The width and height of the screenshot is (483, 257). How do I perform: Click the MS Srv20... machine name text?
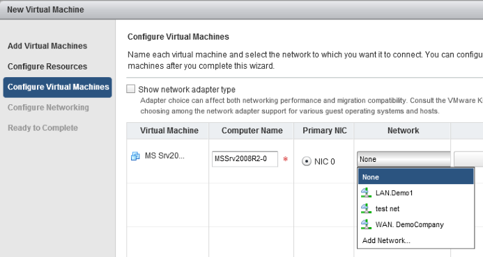click(x=164, y=156)
